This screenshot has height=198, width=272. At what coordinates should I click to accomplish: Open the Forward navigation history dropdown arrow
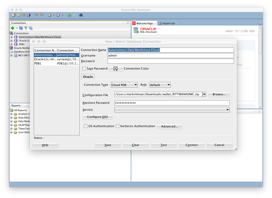tap(62, 15)
